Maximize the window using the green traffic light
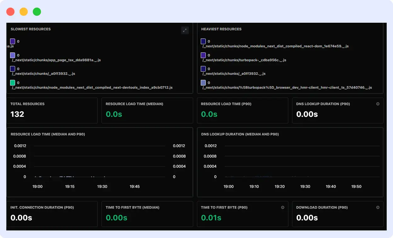Viewport: 393px width, 238px height. click(x=37, y=11)
